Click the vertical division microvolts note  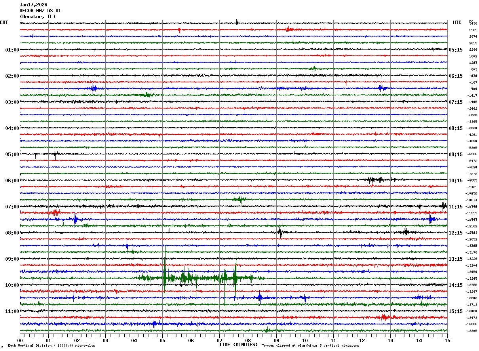point(51,346)
